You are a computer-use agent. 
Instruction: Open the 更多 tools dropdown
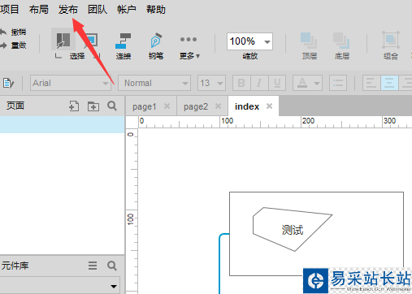pos(189,47)
